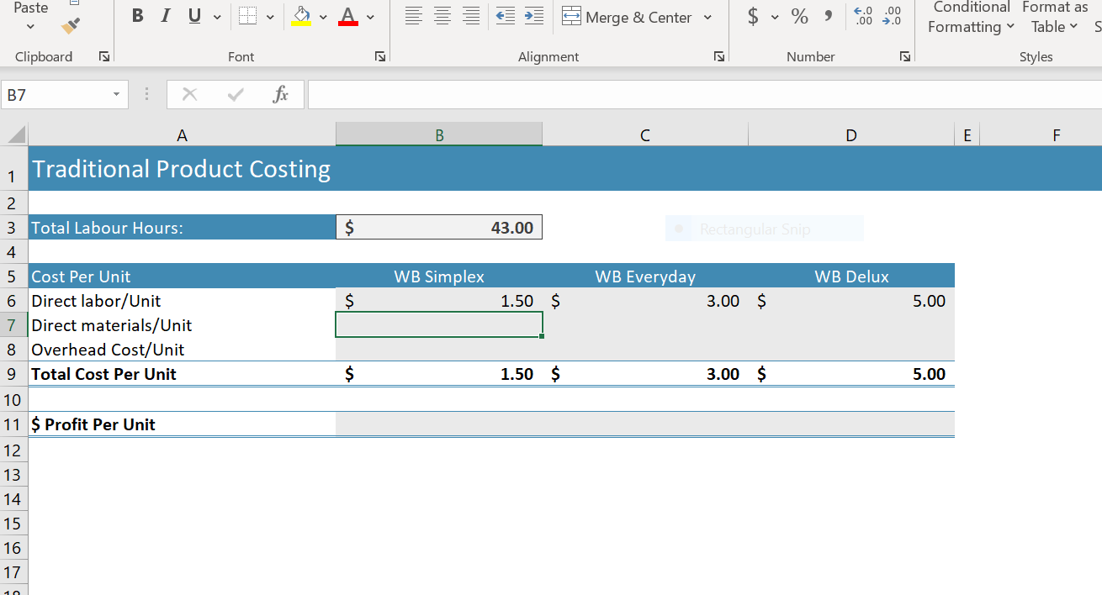
Task: Toggle Bold formatting
Action: tap(138, 16)
